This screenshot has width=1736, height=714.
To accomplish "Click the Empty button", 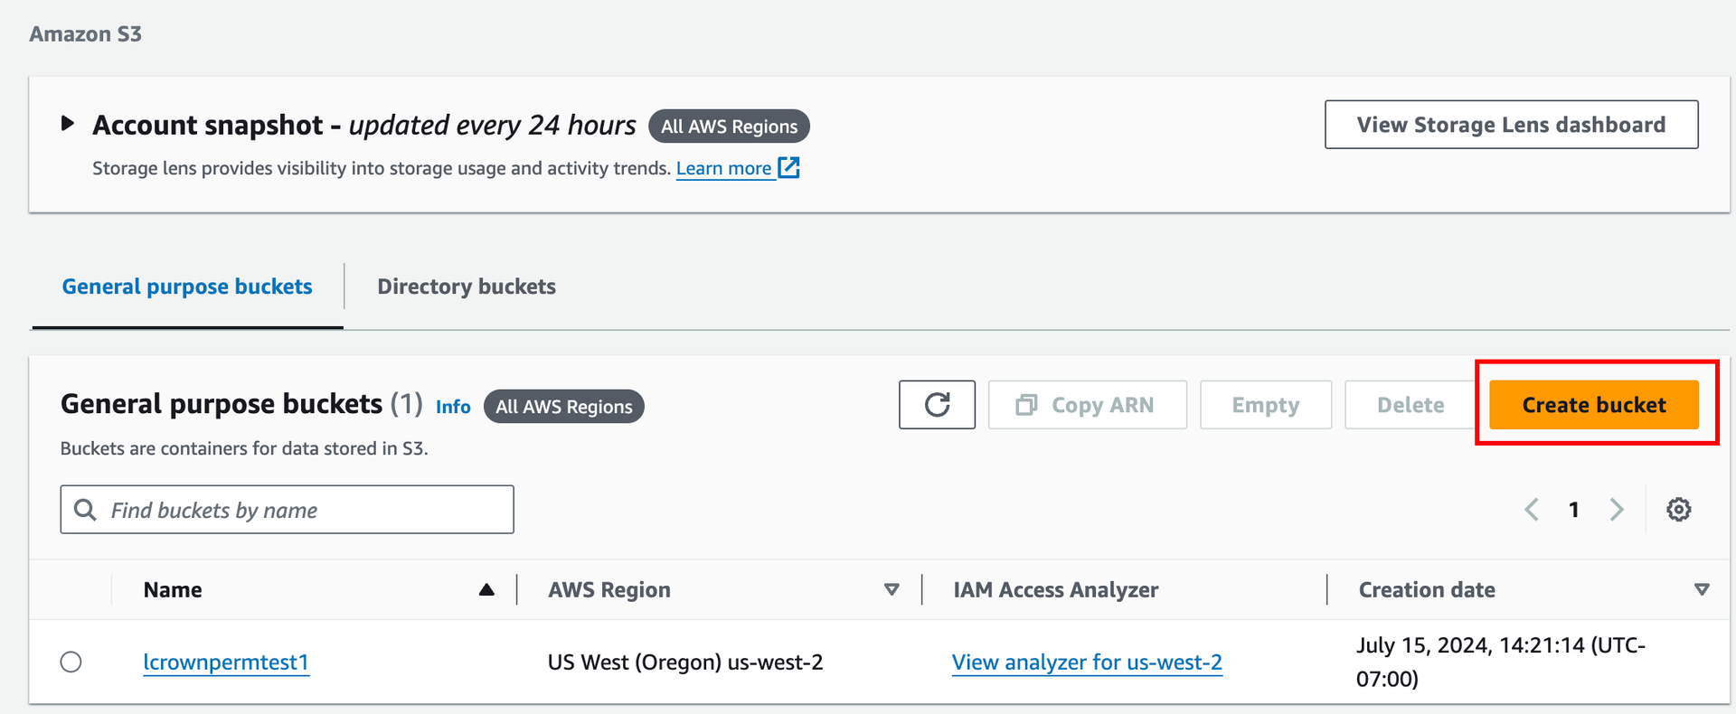I will tap(1266, 405).
